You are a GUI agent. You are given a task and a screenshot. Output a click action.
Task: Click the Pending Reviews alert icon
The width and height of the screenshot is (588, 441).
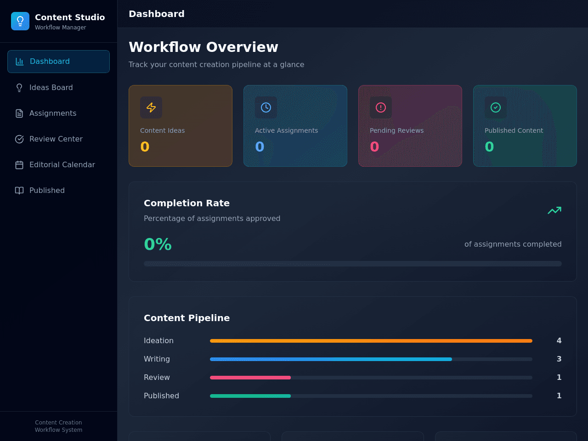(x=381, y=107)
